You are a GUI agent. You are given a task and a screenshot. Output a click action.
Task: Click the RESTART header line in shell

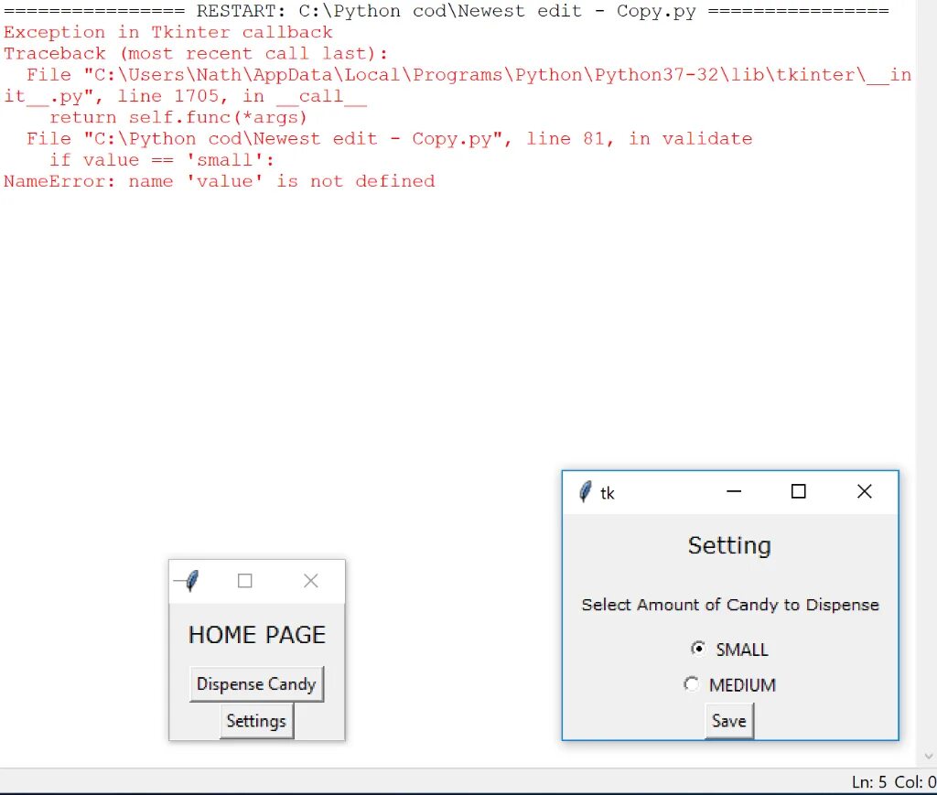point(446,11)
